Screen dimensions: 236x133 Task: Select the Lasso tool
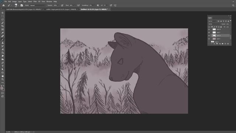[x=3, y=20]
